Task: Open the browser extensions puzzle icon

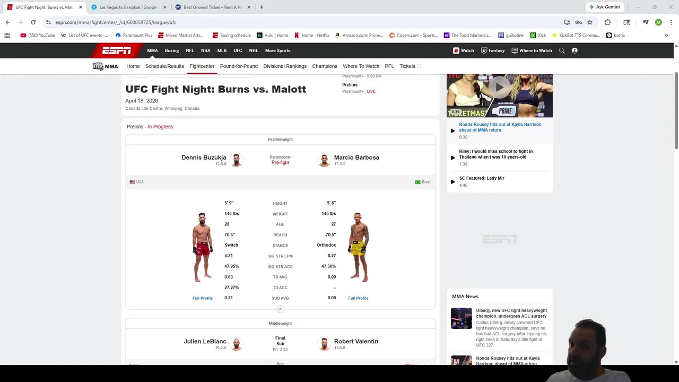Action: (607, 22)
